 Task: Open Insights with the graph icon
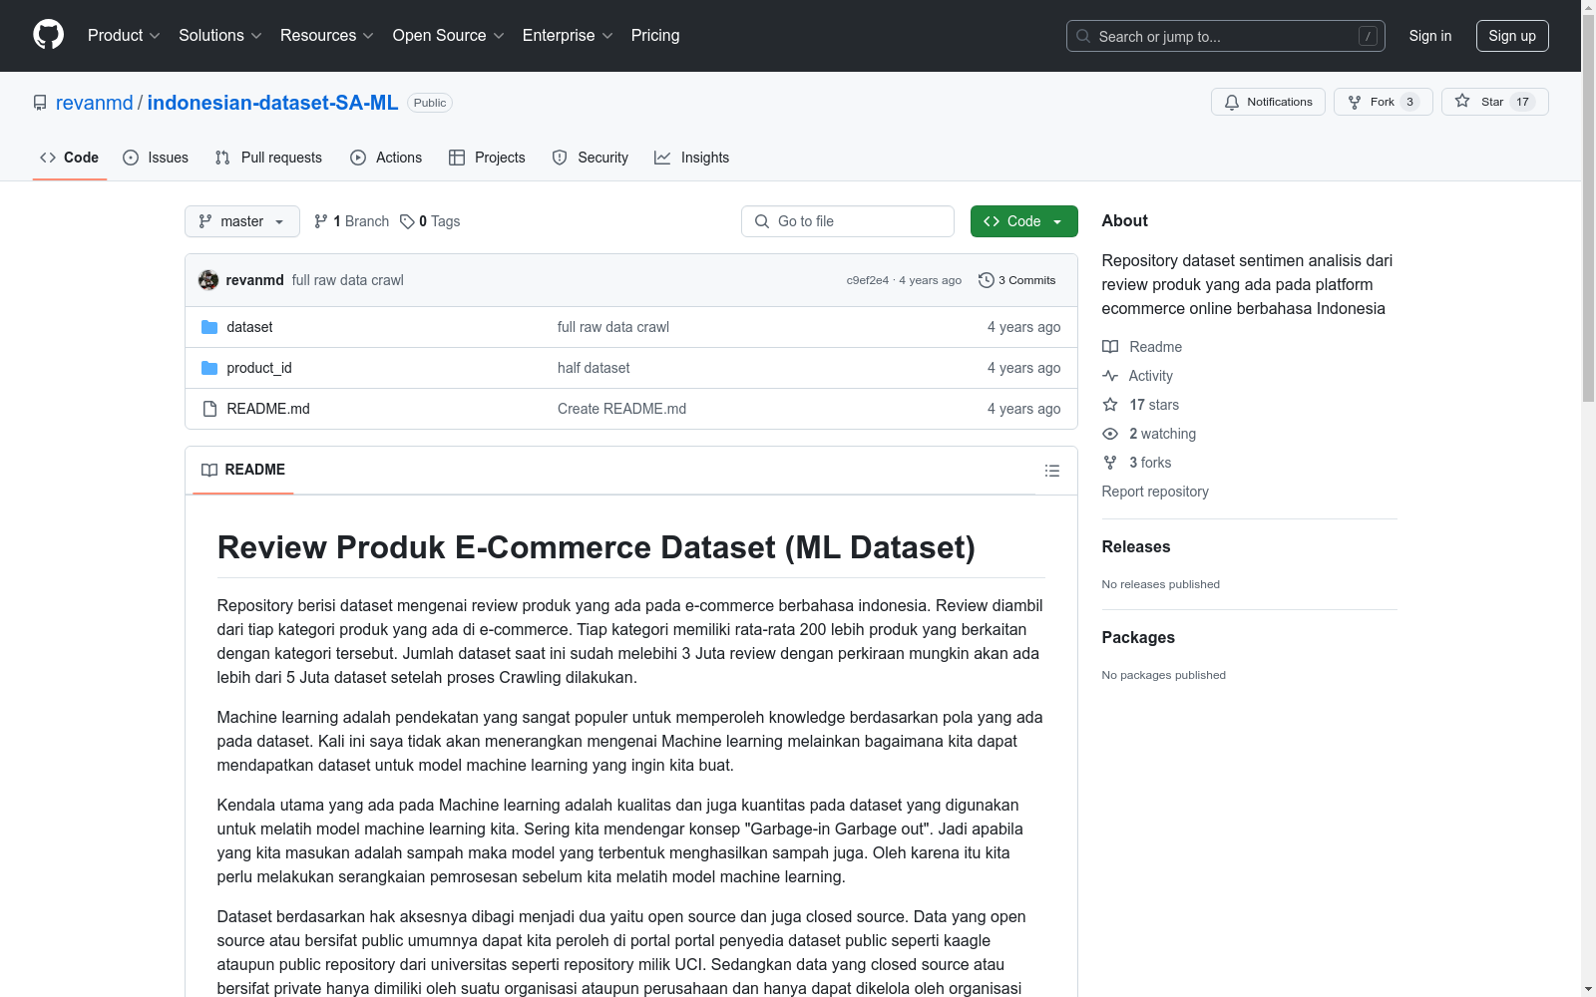pyautogui.click(x=662, y=158)
